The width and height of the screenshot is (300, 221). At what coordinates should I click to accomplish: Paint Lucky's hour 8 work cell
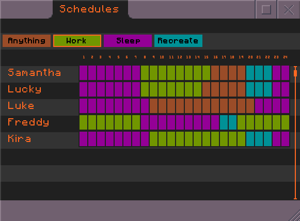click(145, 89)
